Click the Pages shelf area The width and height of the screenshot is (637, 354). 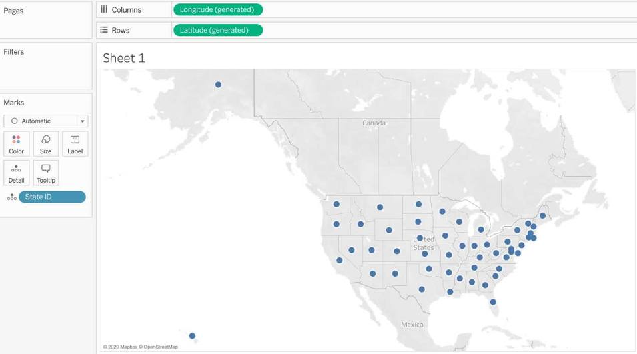[x=46, y=20]
